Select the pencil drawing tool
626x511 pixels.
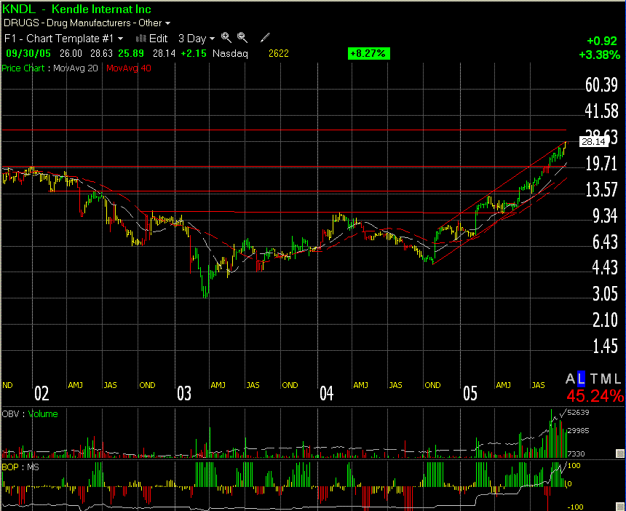[265, 38]
